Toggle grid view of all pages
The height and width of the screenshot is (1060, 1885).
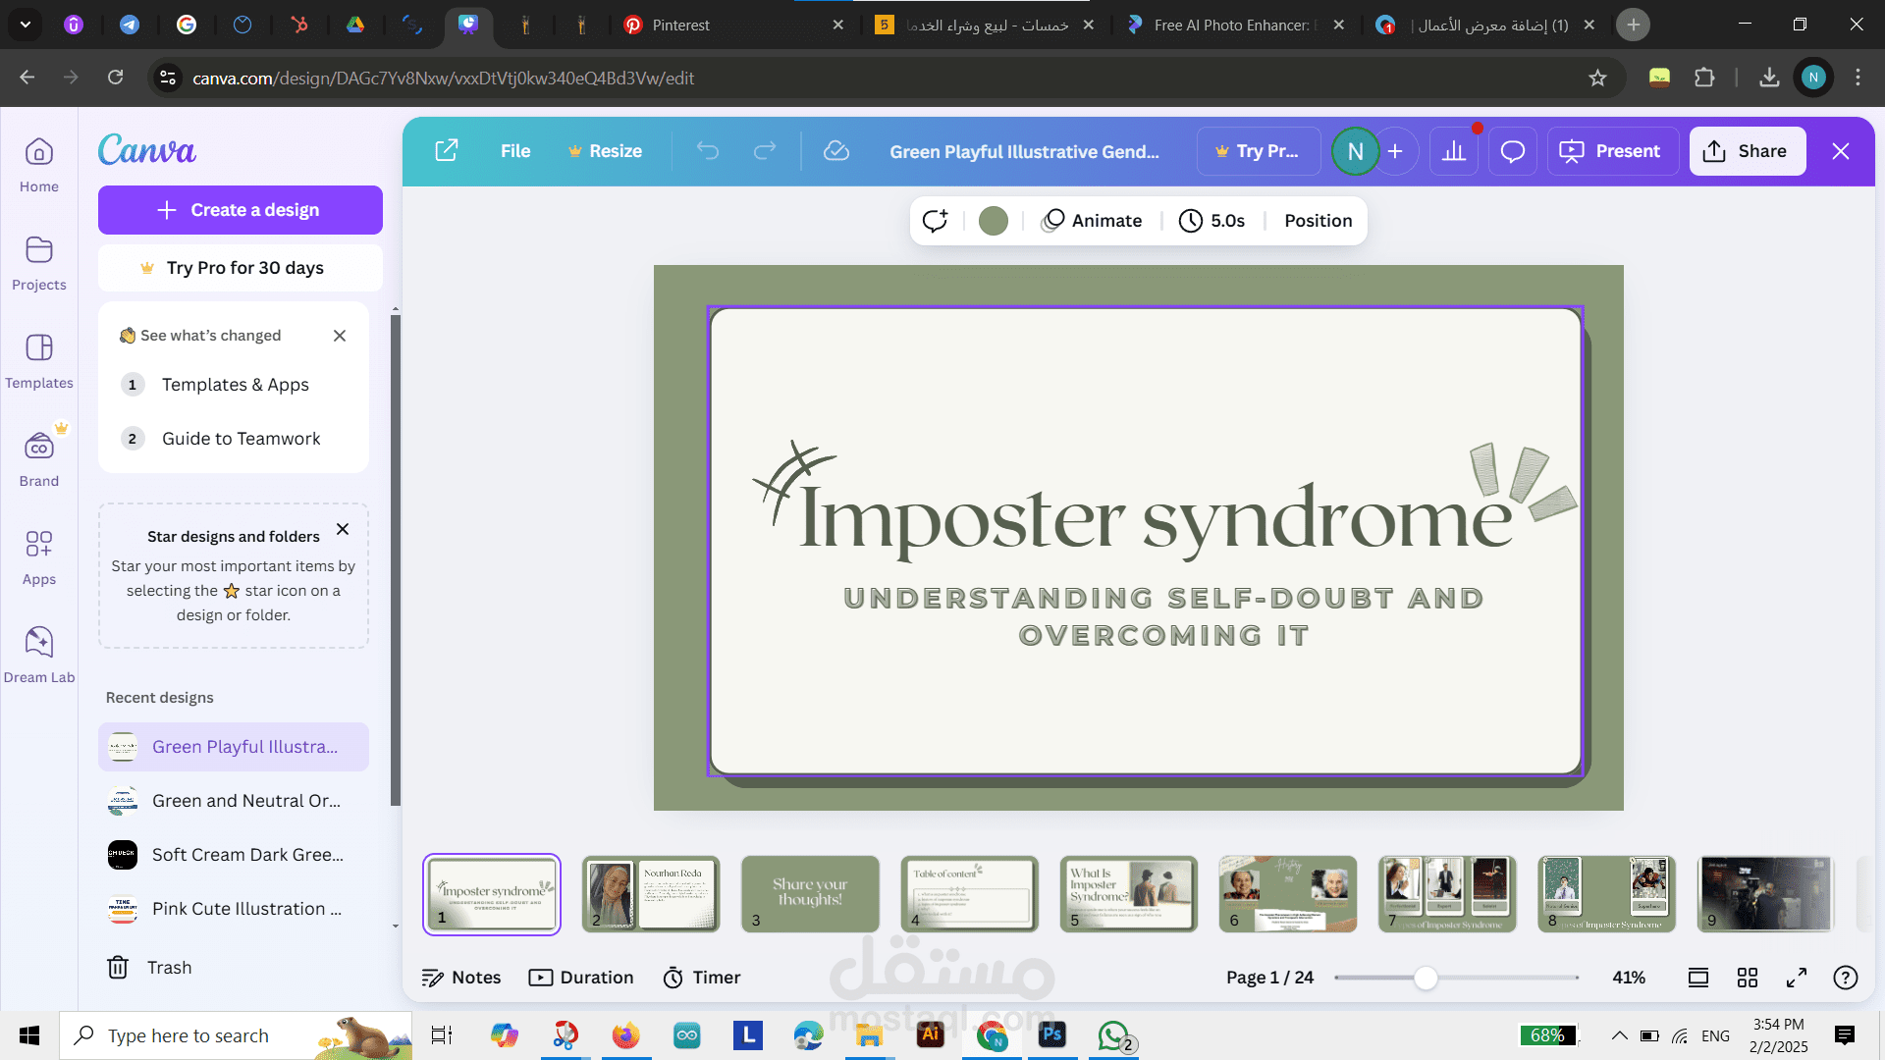(1748, 978)
